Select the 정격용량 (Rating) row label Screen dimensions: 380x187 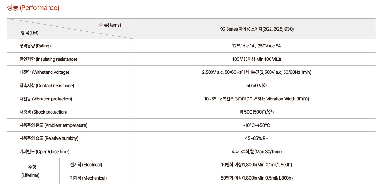35,46
